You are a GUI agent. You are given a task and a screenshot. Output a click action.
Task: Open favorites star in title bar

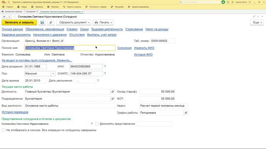pos(233,2)
